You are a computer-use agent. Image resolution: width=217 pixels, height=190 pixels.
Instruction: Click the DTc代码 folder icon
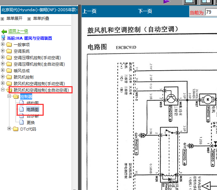click(16, 129)
